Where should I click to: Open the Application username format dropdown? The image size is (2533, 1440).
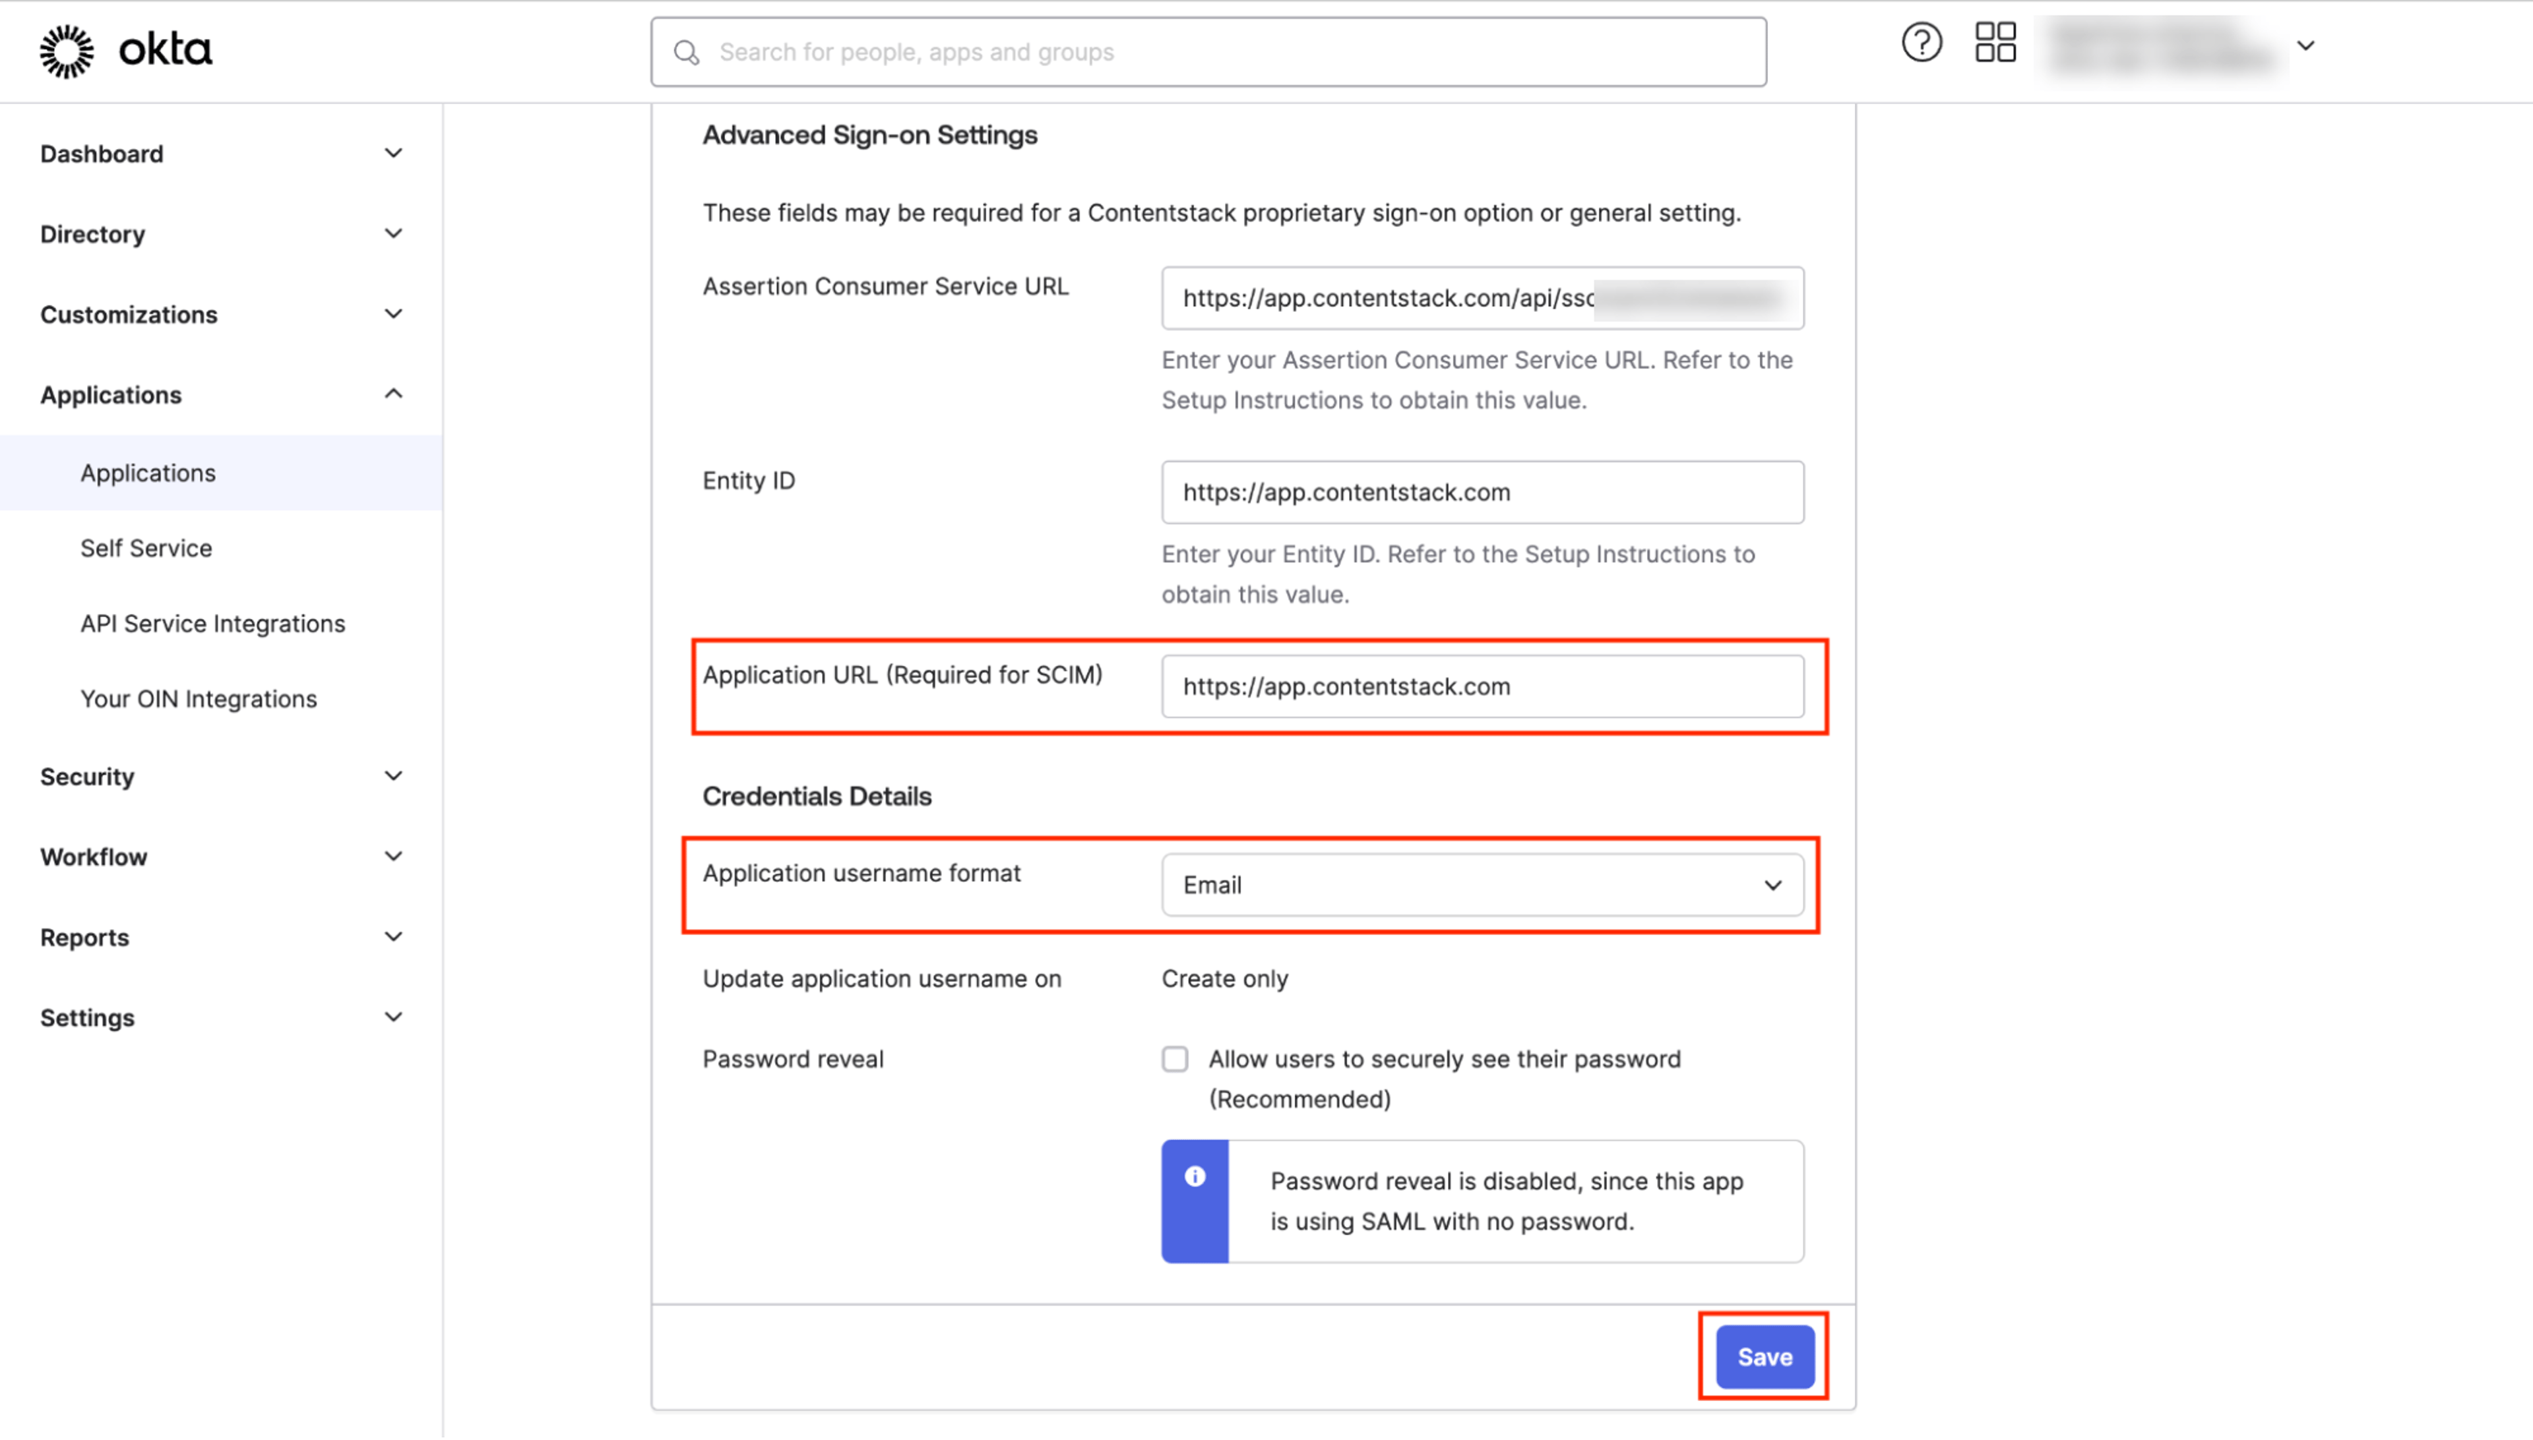click(x=1482, y=885)
